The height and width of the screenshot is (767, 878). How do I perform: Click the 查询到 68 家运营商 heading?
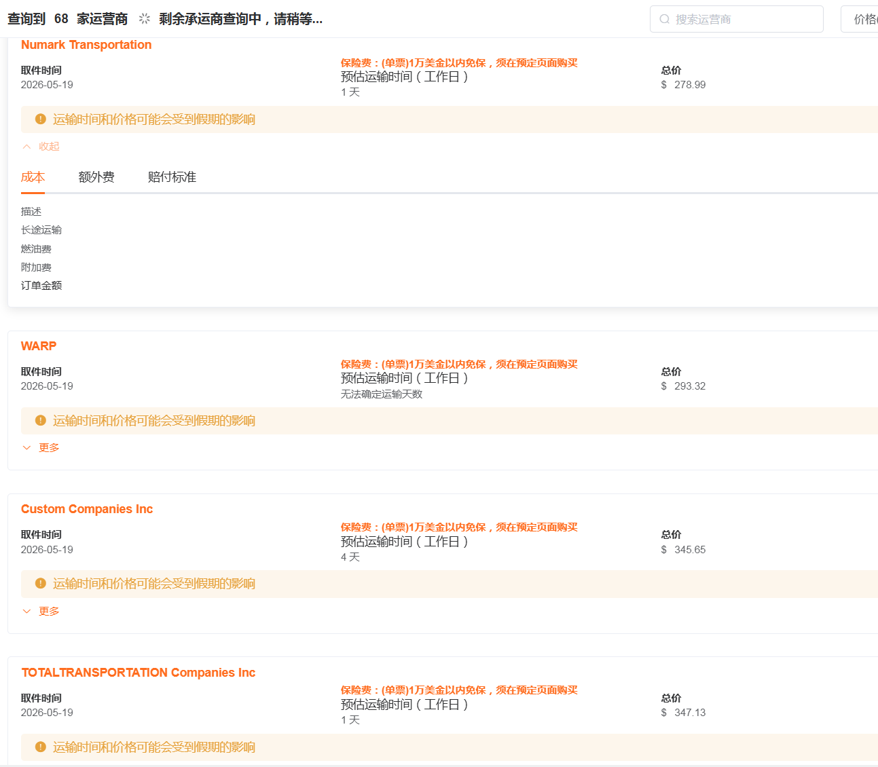[68, 19]
